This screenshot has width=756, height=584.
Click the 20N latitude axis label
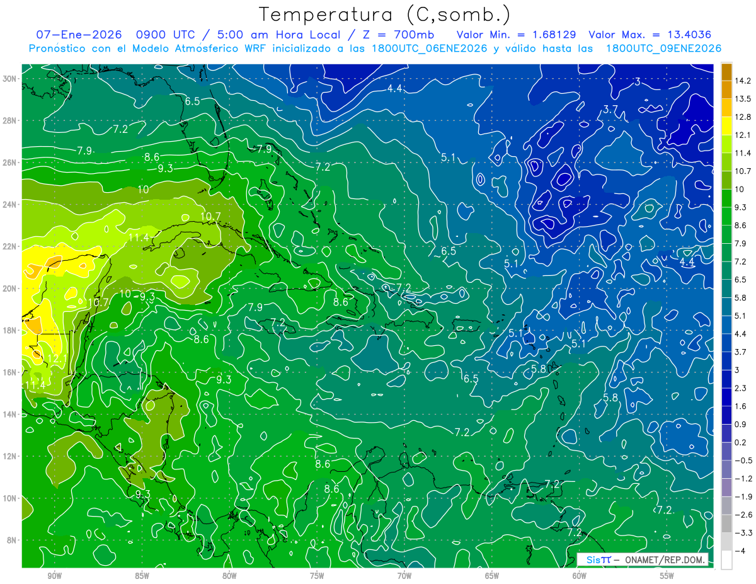pyautogui.click(x=11, y=289)
